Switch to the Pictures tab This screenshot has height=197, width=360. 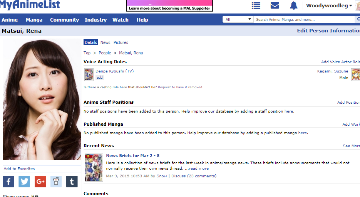coord(121,42)
